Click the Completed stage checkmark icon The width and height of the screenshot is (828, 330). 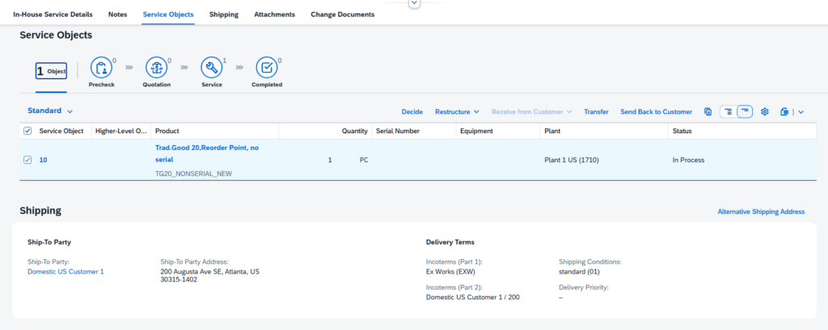[x=266, y=68]
